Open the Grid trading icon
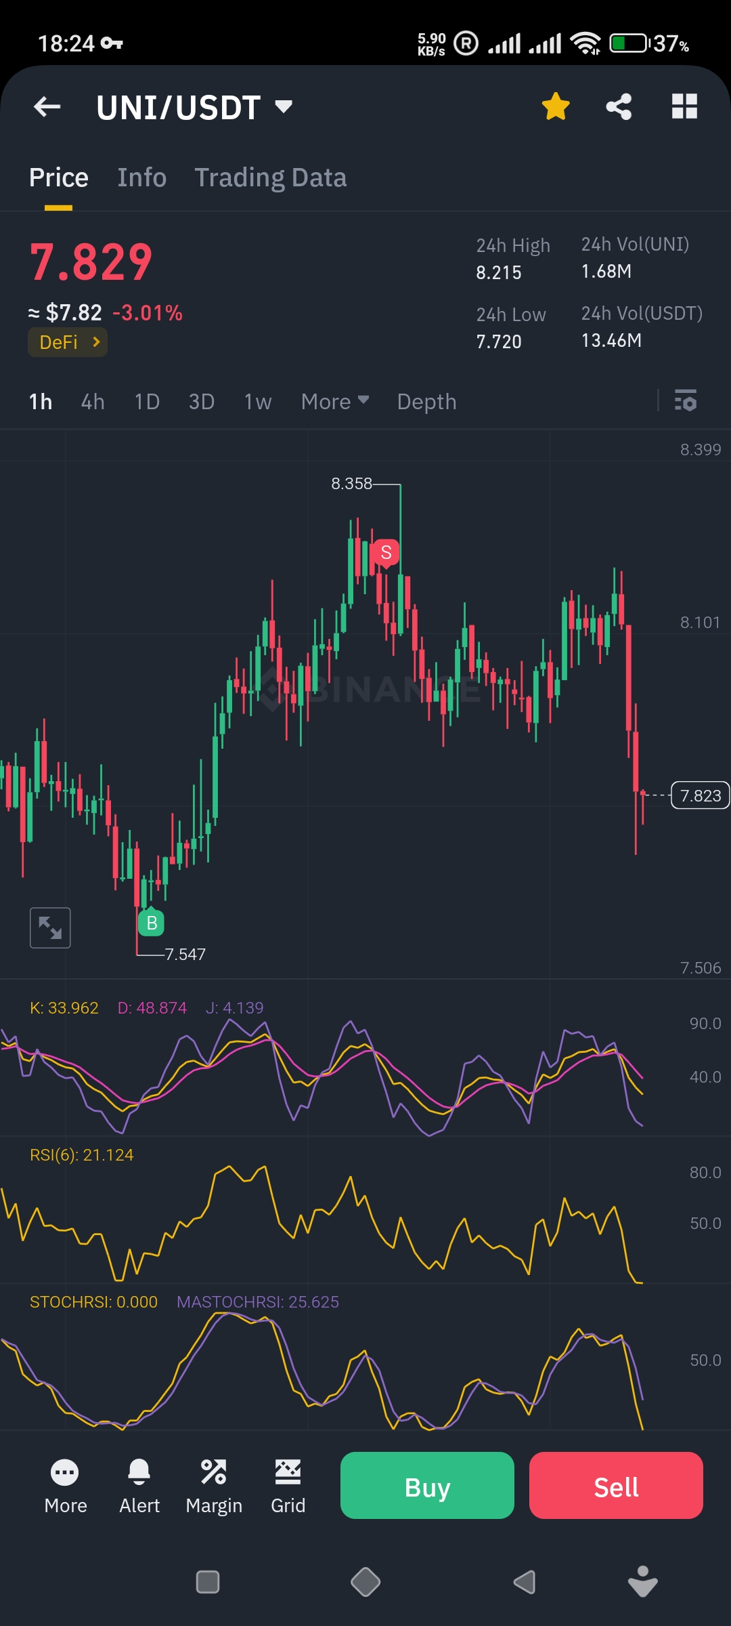Image resolution: width=731 pixels, height=1626 pixels. pos(288,1486)
